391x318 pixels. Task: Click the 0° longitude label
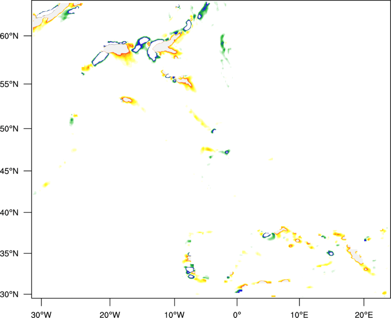click(237, 315)
